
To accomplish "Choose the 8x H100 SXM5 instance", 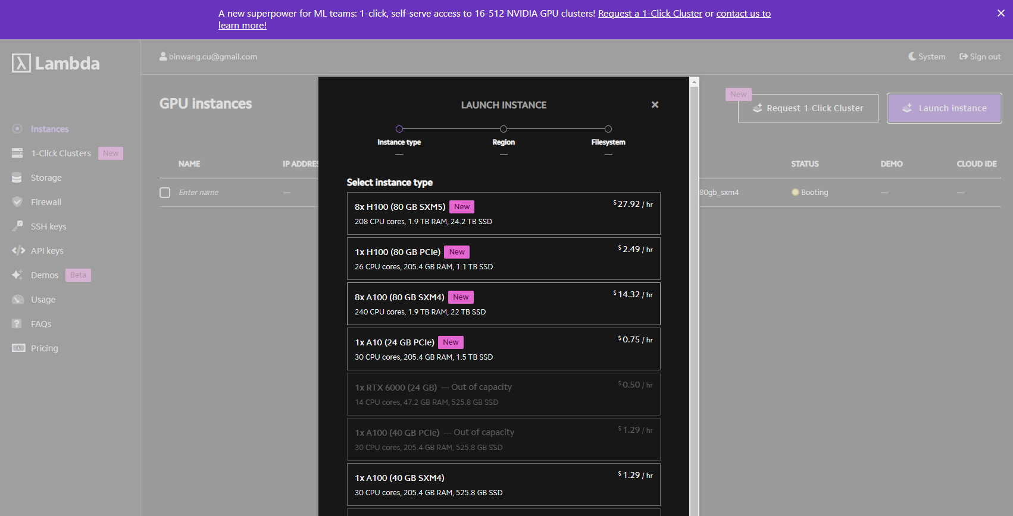I will click(x=503, y=213).
